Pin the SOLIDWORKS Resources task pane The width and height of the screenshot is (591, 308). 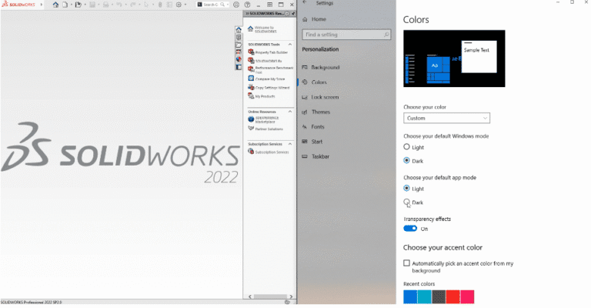(293, 14)
